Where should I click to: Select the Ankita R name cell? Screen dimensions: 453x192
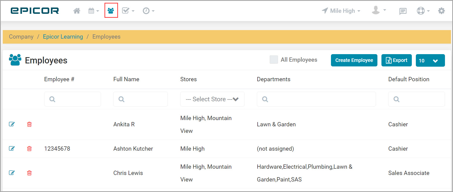[124, 124]
